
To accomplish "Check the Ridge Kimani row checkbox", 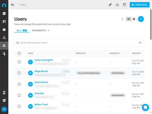I will pyautogui.click(x=19, y=73).
